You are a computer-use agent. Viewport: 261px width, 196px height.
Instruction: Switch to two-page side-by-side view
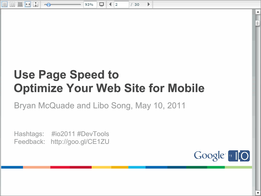[x=12, y=4]
